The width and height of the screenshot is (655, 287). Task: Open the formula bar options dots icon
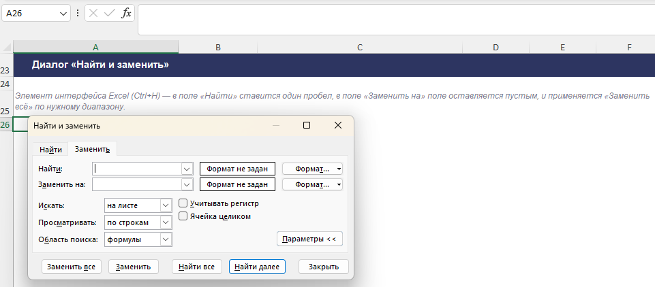click(x=77, y=14)
